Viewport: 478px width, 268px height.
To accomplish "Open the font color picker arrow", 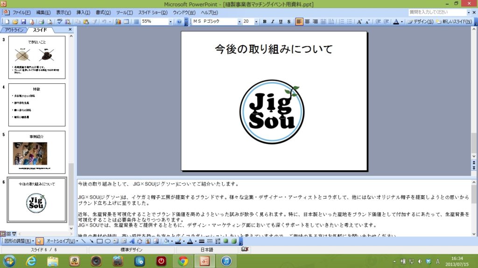I will point(402,22).
